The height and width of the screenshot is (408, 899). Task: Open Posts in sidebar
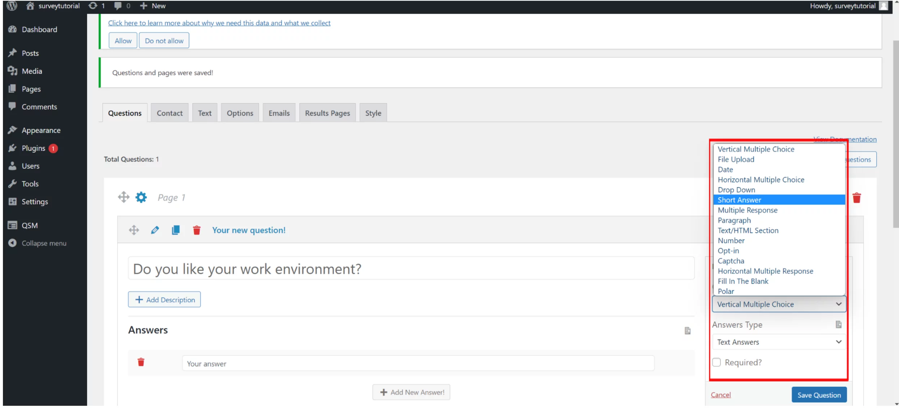click(x=30, y=53)
